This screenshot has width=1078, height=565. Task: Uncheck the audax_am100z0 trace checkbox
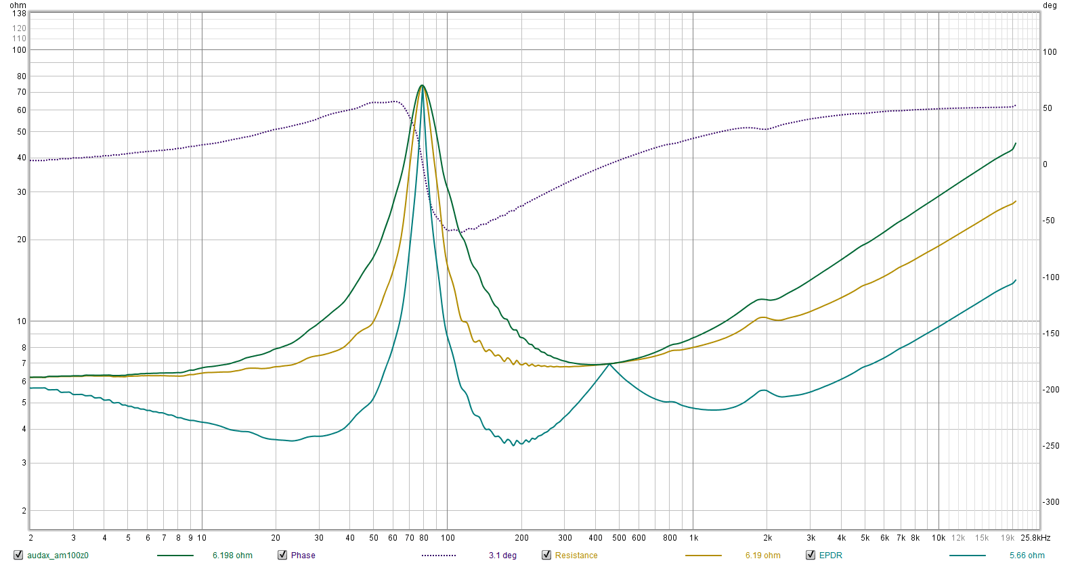click(18, 555)
